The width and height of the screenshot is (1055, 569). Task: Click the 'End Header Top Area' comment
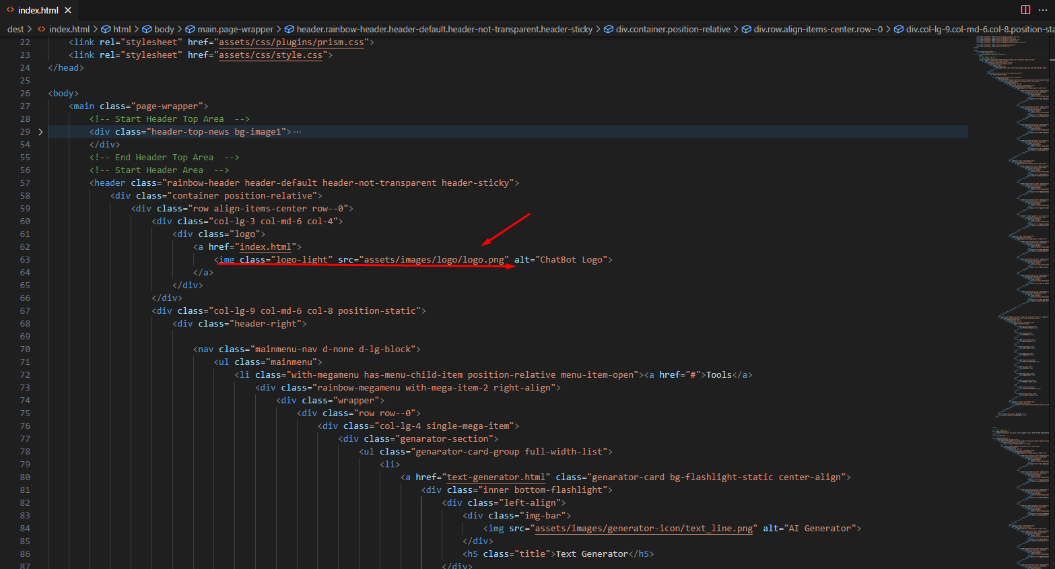164,158
